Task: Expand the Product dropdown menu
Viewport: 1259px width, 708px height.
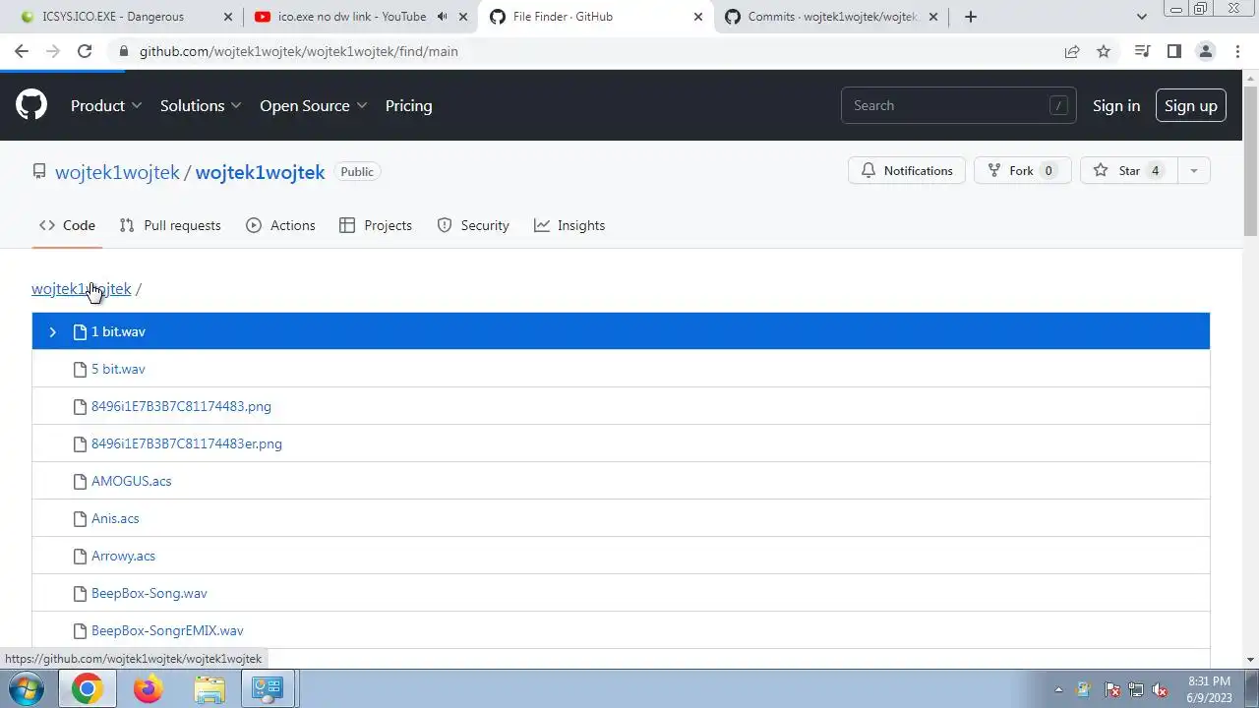Action: click(x=106, y=105)
